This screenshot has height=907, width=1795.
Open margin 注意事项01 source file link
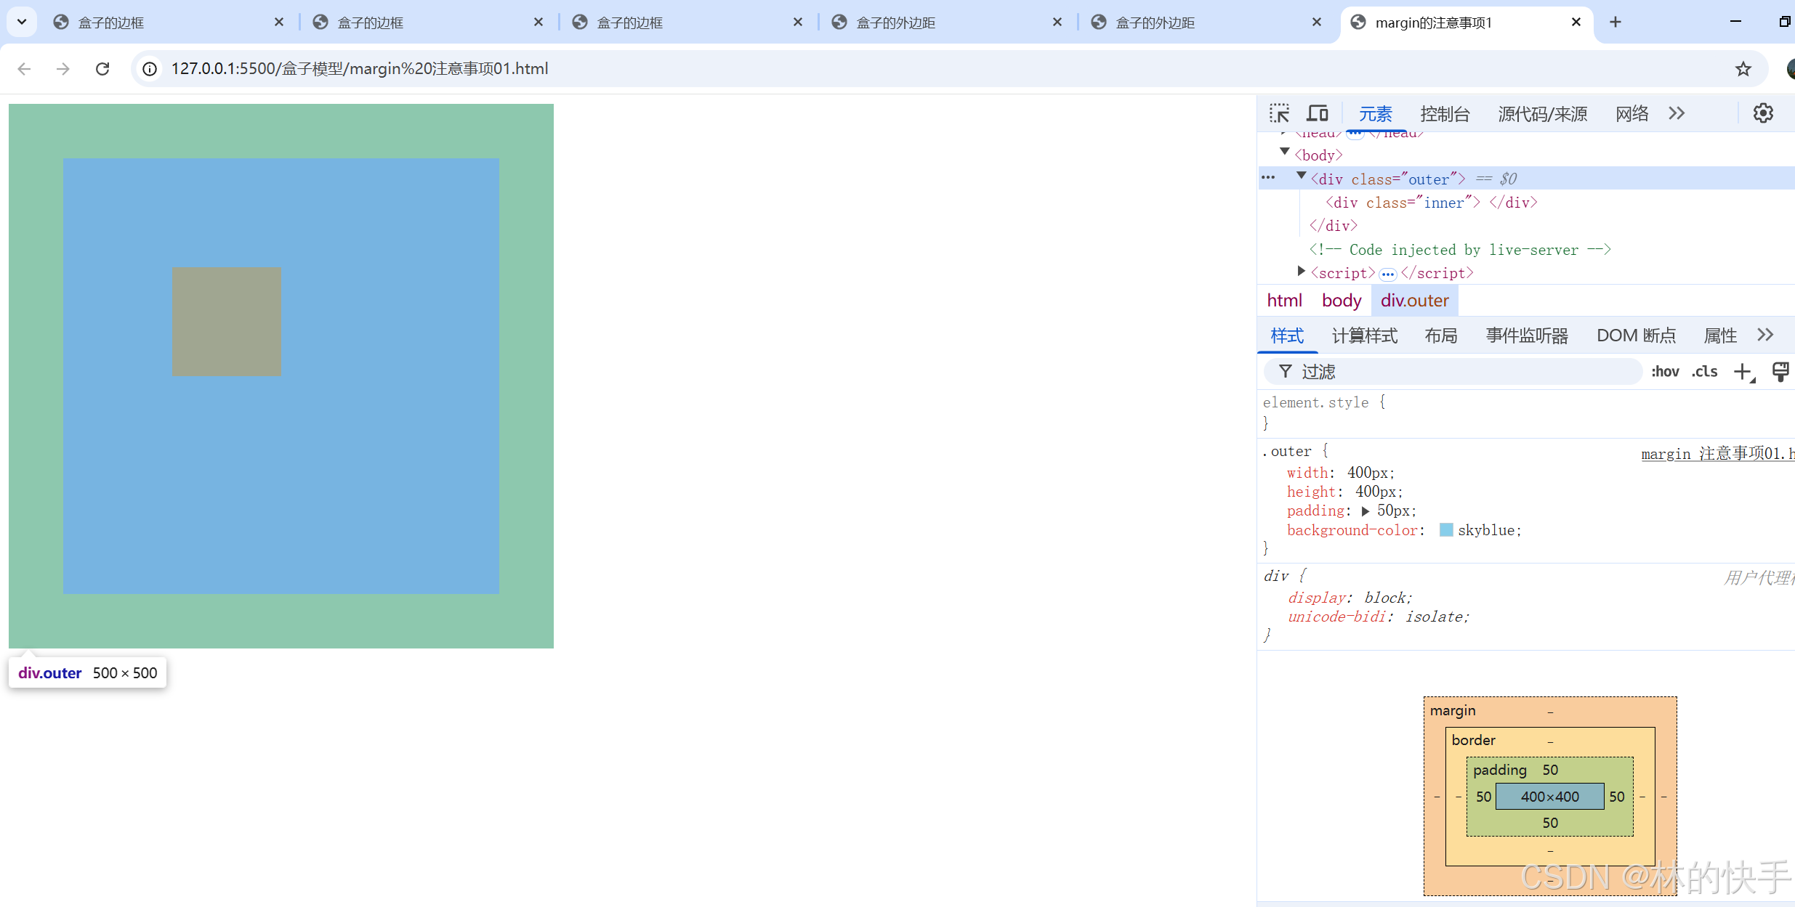[x=1715, y=454]
